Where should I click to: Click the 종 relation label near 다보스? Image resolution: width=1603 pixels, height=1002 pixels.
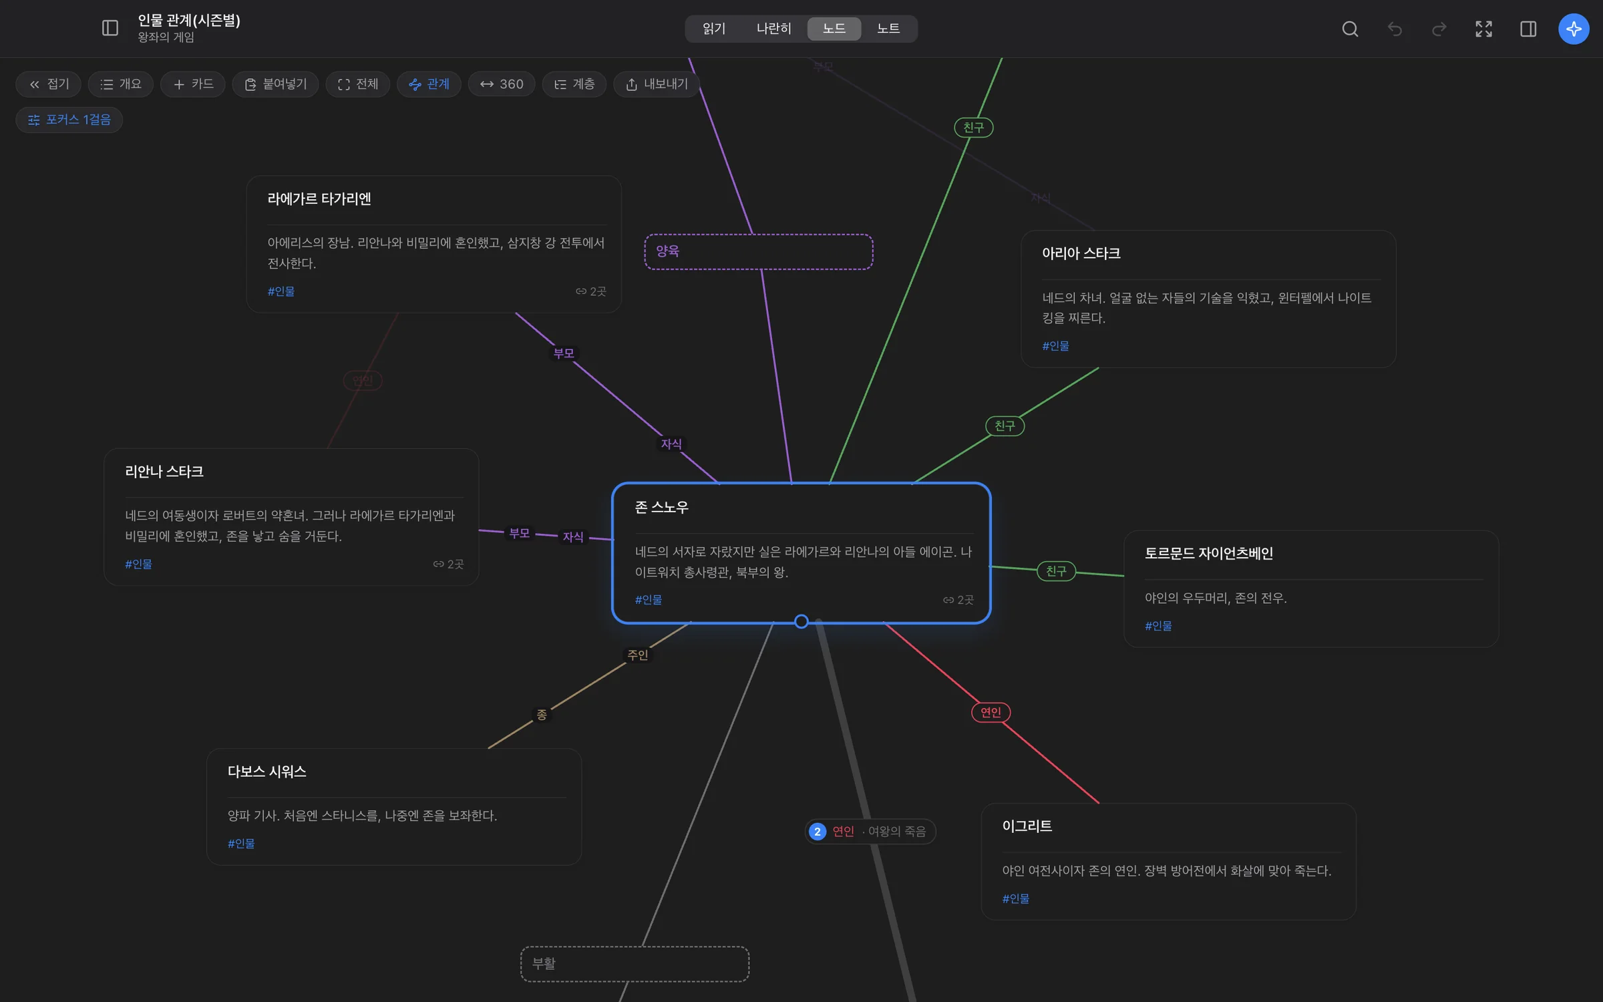pos(542,715)
